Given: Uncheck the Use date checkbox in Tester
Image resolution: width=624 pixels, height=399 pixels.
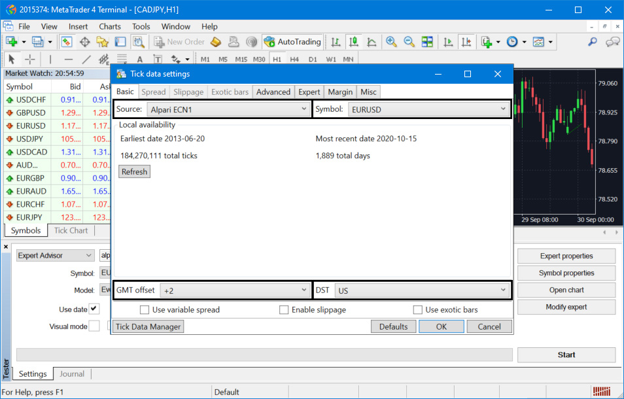Looking at the screenshot, I should [94, 309].
